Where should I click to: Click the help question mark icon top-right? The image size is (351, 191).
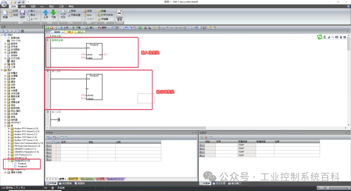click(348, 6)
